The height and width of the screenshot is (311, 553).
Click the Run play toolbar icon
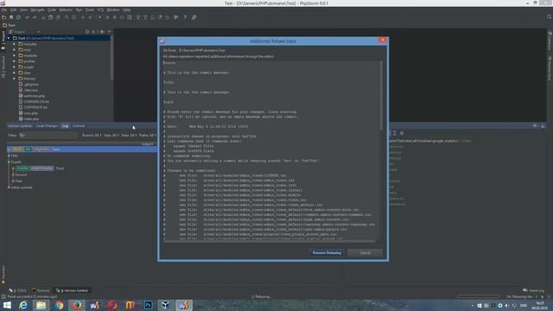coord(107,17)
